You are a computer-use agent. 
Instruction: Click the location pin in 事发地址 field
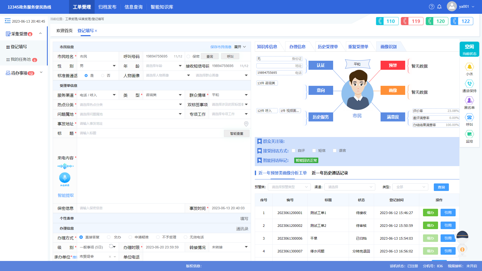(246, 124)
